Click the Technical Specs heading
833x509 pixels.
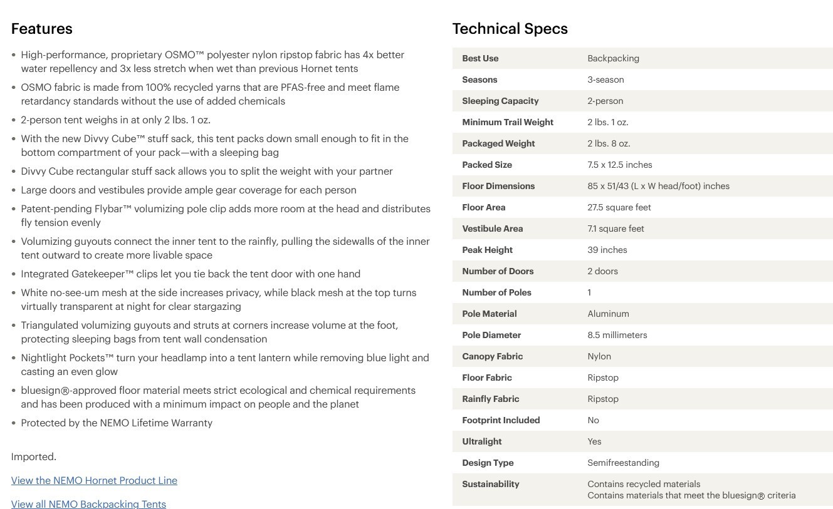[510, 29]
